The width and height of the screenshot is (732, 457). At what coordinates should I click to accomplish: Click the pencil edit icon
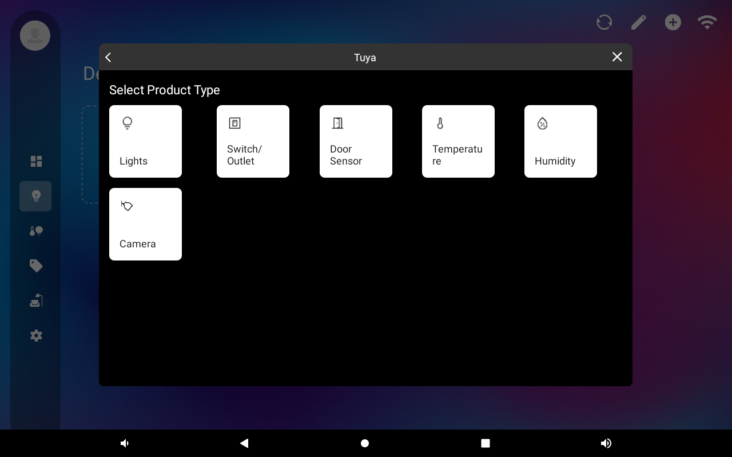click(x=639, y=22)
